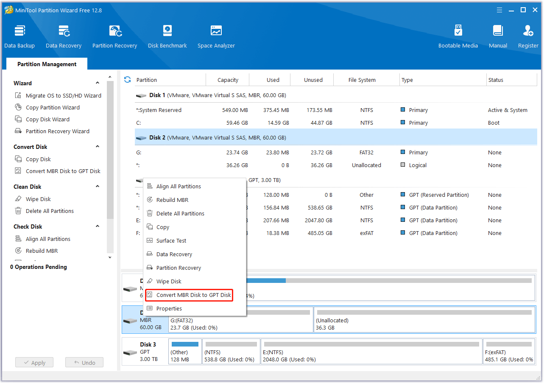The width and height of the screenshot is (544, 383).
Task: Select Disk 1 row in partition list
Action: point(336,95)
